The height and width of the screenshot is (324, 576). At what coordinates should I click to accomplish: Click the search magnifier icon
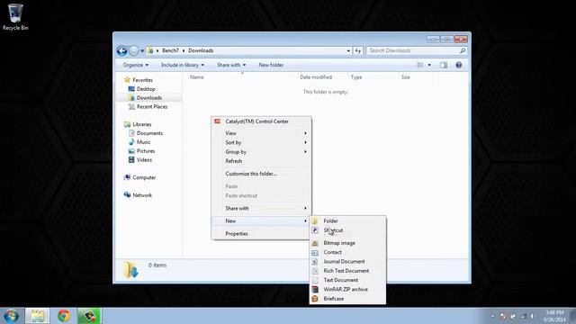(463, 50)
